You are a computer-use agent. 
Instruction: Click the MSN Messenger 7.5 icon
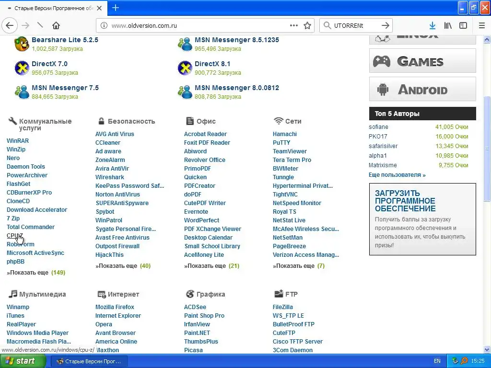click(x=22, y=92)
